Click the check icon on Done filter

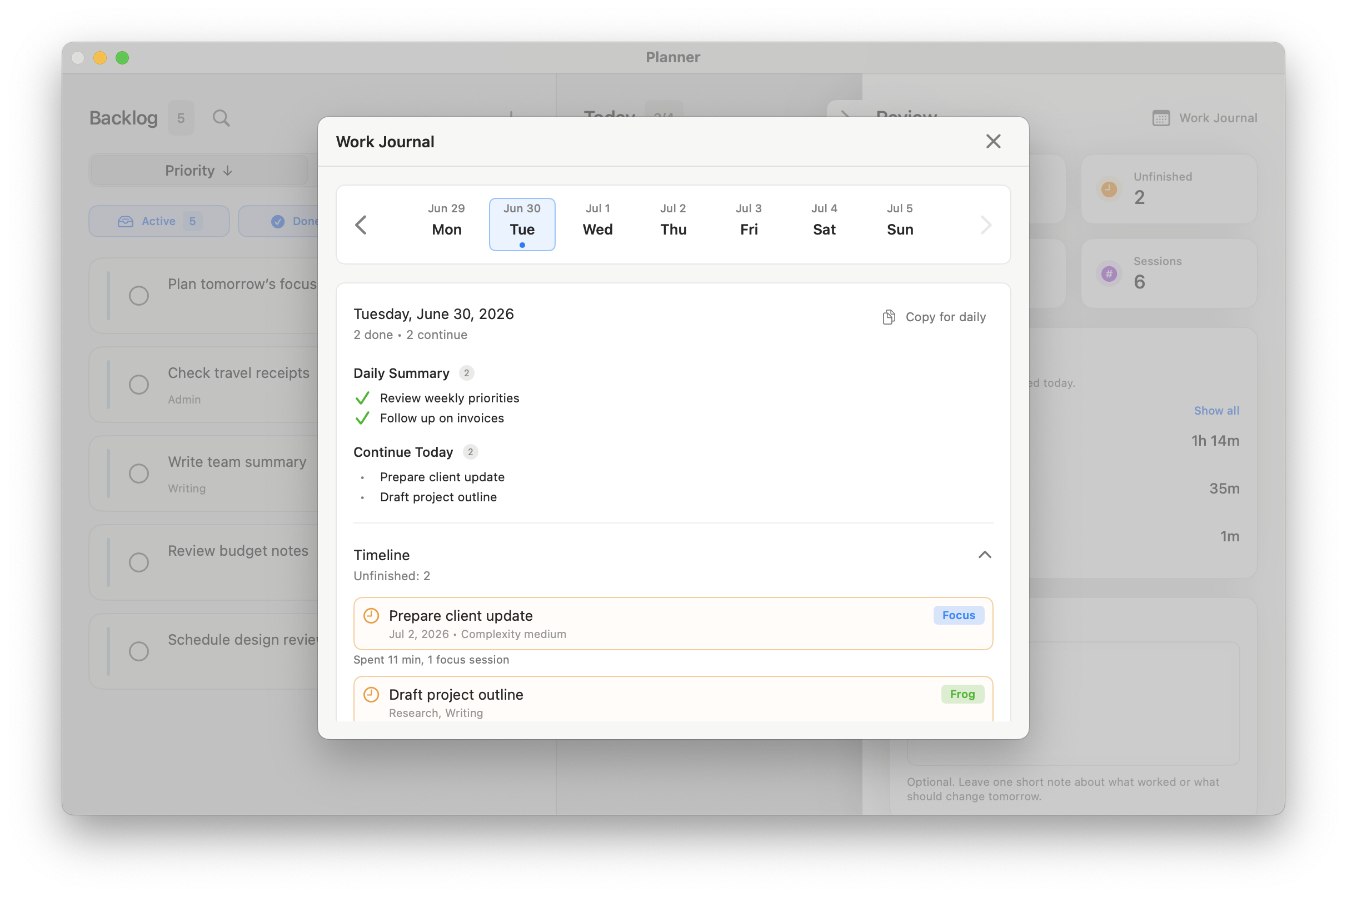277,221
